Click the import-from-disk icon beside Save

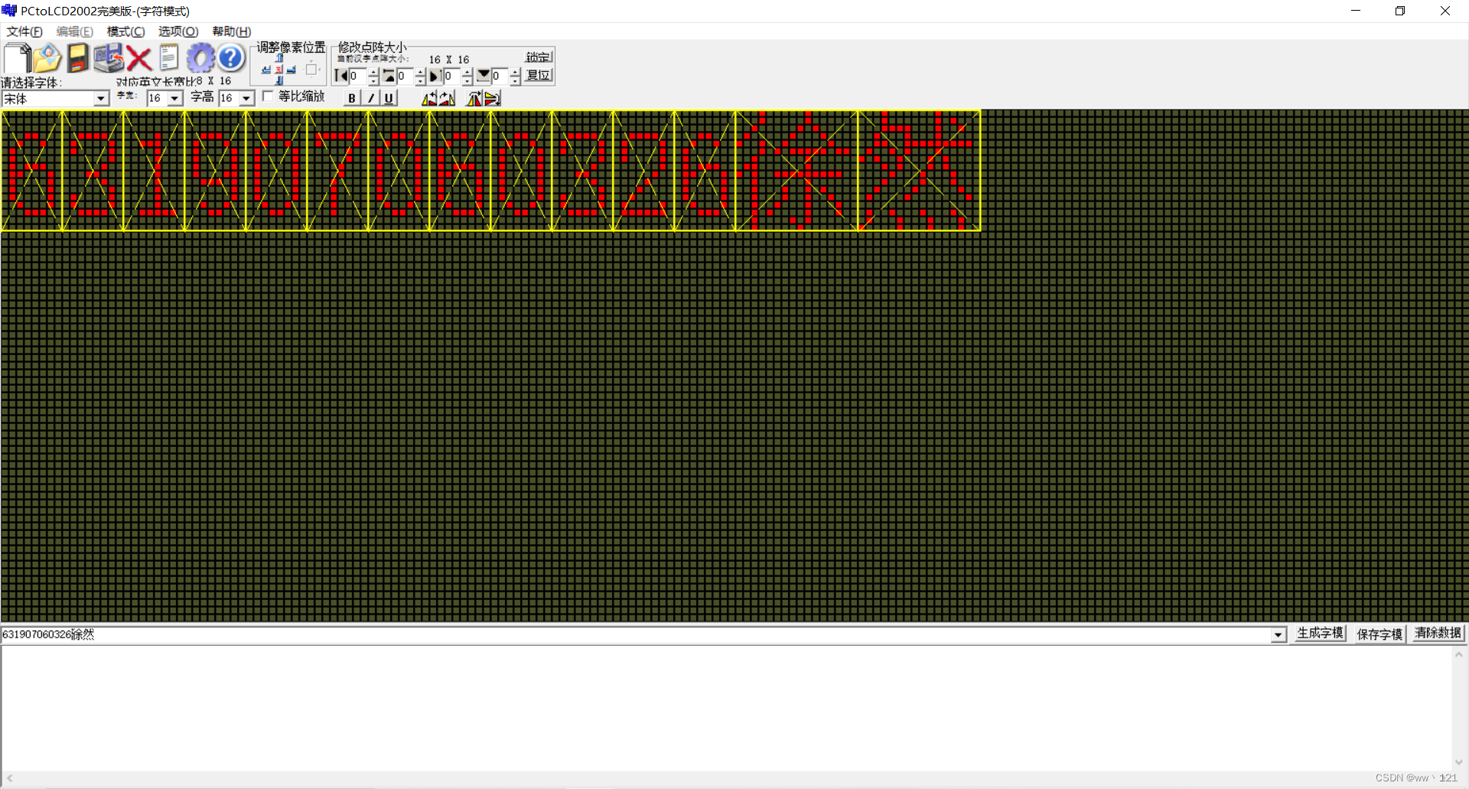(109, 58)
